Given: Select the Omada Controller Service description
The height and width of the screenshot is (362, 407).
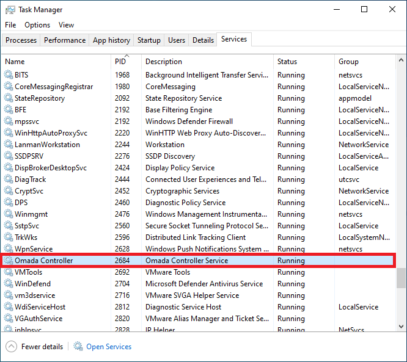Looking at the screenshot, I should (186, 260).
